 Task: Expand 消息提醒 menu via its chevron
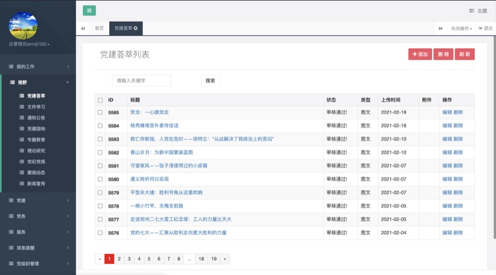pyautogui.click(x=68, y=248)
